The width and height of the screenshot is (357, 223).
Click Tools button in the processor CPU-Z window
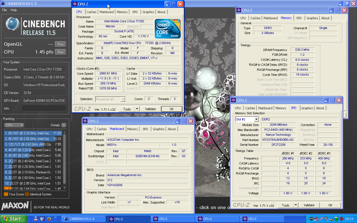[127, 109]
